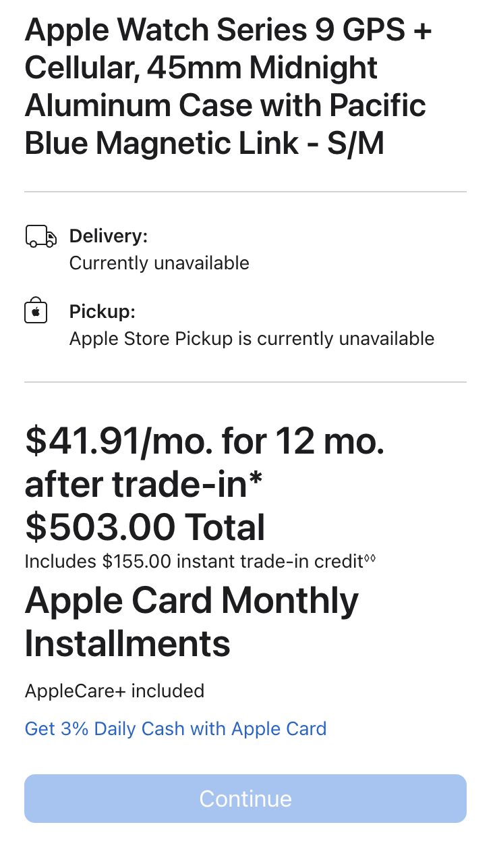Click "Includes $155.00 instant trade-in credit" text
This screenshot has width=495, height=860.
194,562
